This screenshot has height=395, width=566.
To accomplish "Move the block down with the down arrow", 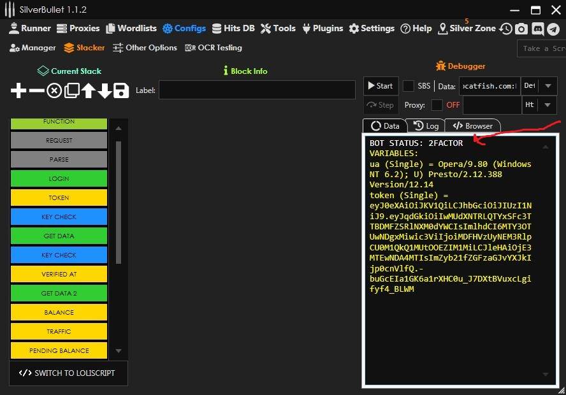I will (105, 90).
